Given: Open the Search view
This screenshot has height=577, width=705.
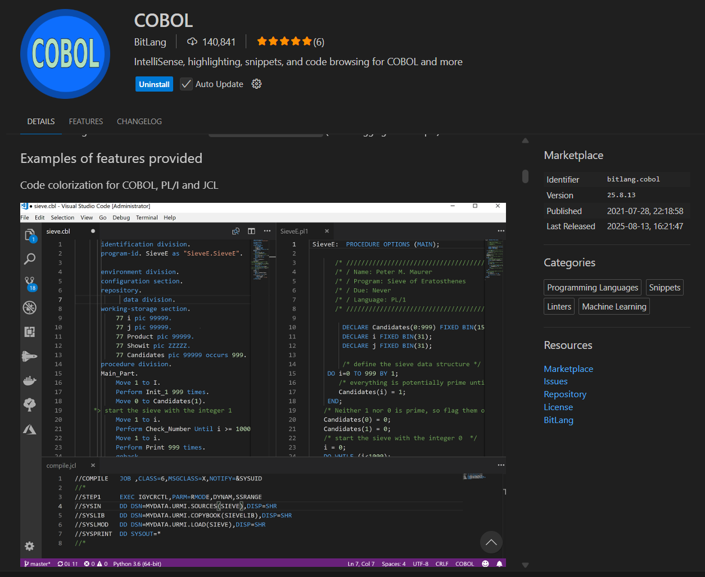Looking at the screenshot, I should [30, 259].
